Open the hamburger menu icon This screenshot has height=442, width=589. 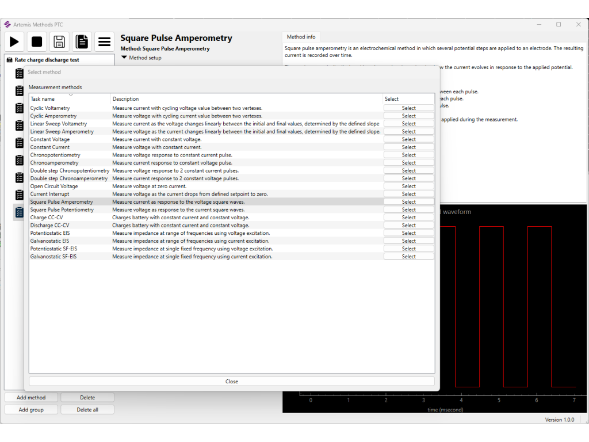click(x=104, y=41)
